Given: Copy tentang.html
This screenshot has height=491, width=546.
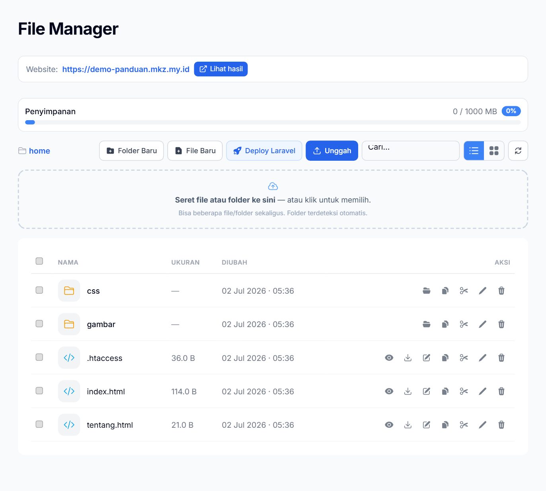Looking at the screenshot, I should coord(445,425).
